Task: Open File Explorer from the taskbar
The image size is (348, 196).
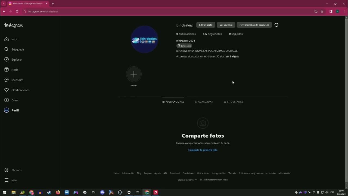Action: pos(13,192)
